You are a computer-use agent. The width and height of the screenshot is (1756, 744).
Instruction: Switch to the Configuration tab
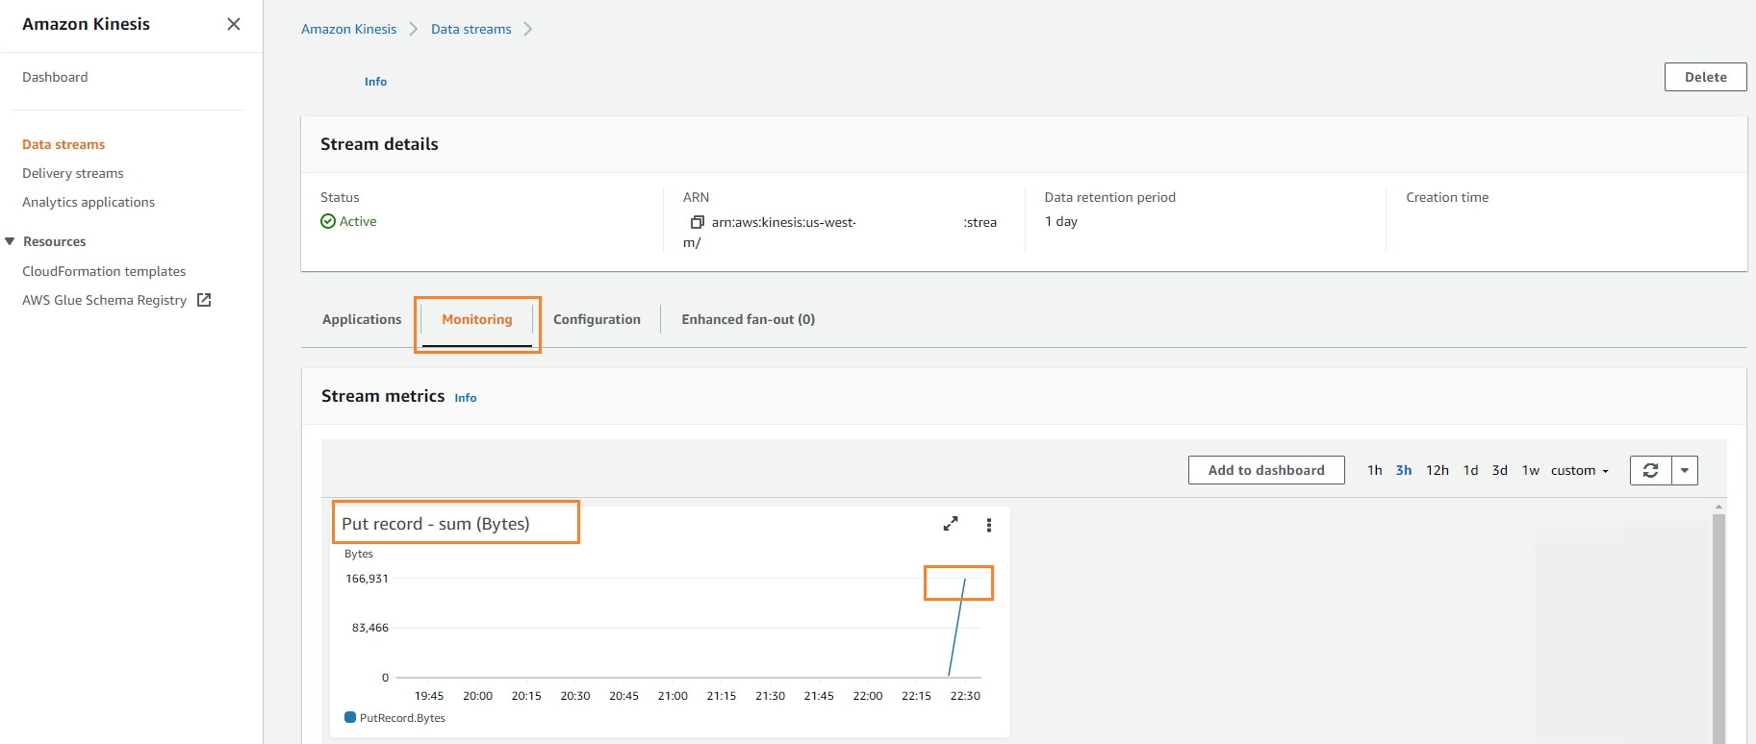coord(597,319)
